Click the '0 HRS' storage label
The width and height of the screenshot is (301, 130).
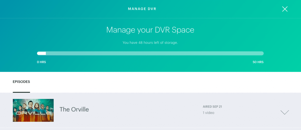pos(41,62)
